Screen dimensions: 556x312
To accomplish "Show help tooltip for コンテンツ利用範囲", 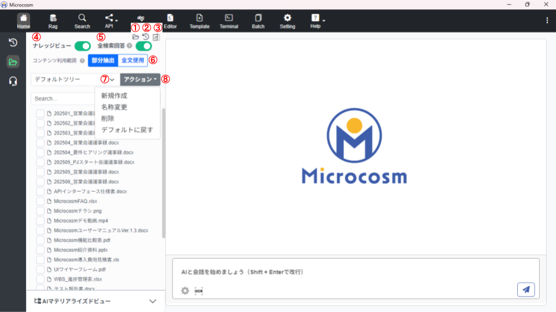I will coord(82,61).
